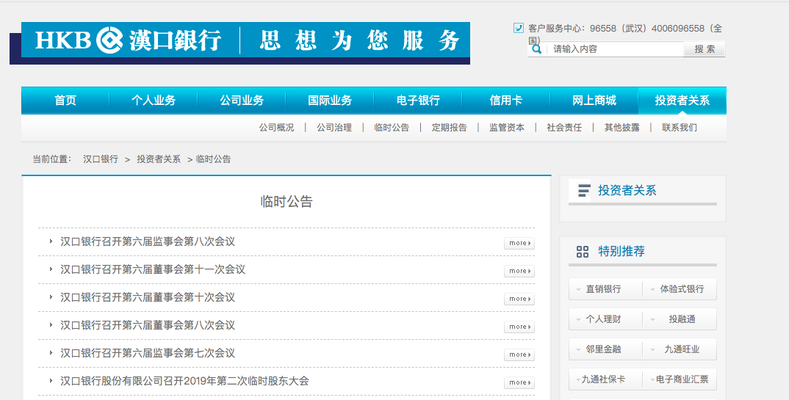
Task: Click the small arrow beside 邻里金融
Action: tap(579, 350)
